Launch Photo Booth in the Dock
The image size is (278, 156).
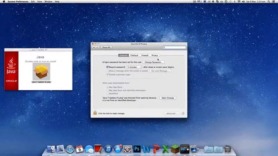[x=99, y=149]
